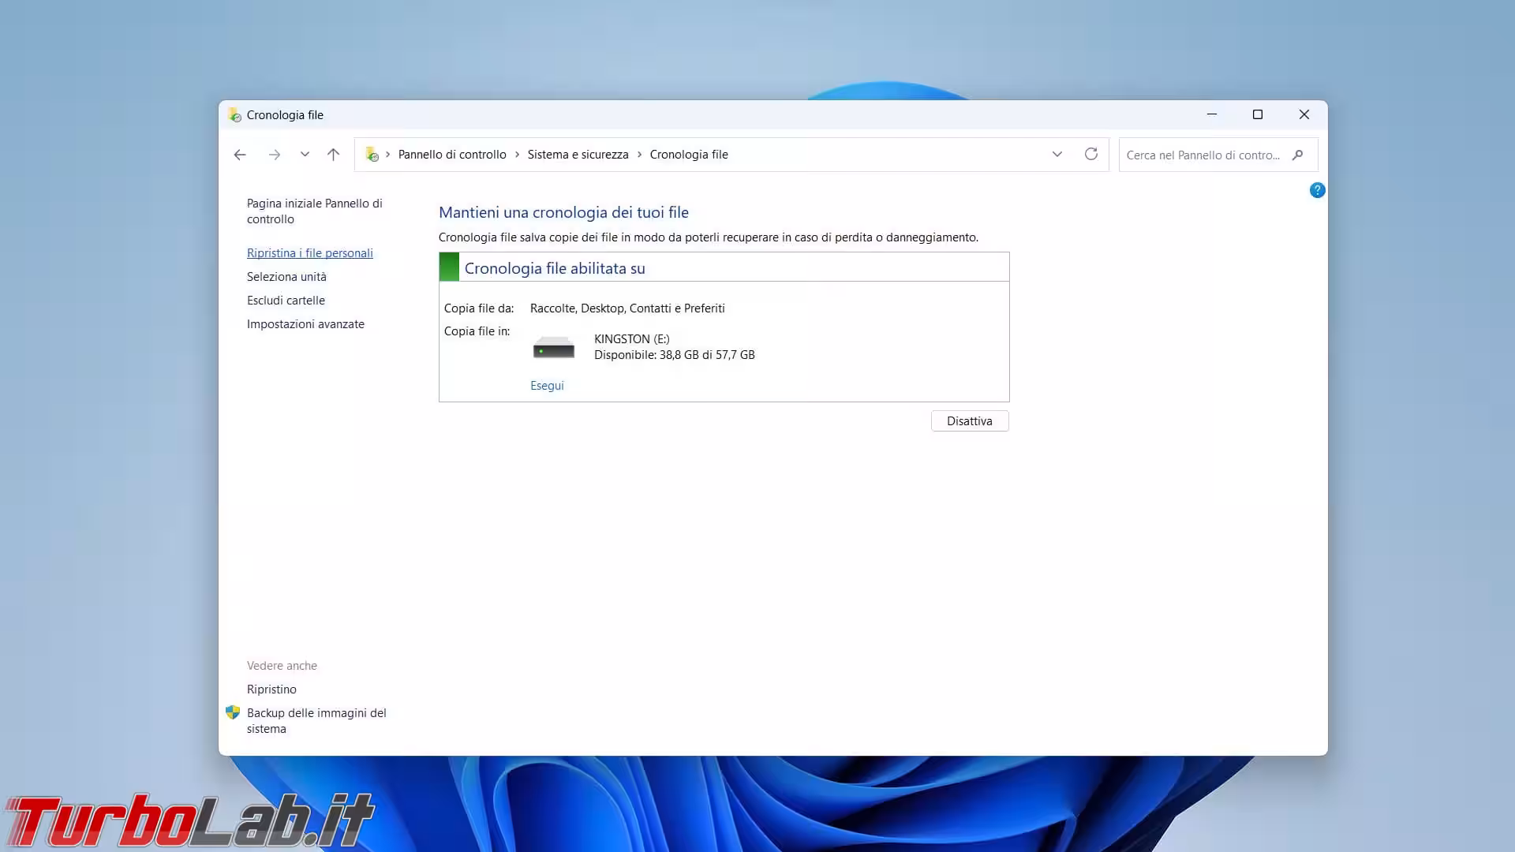Click the forward navigation arrow

[x=274, y=155]
